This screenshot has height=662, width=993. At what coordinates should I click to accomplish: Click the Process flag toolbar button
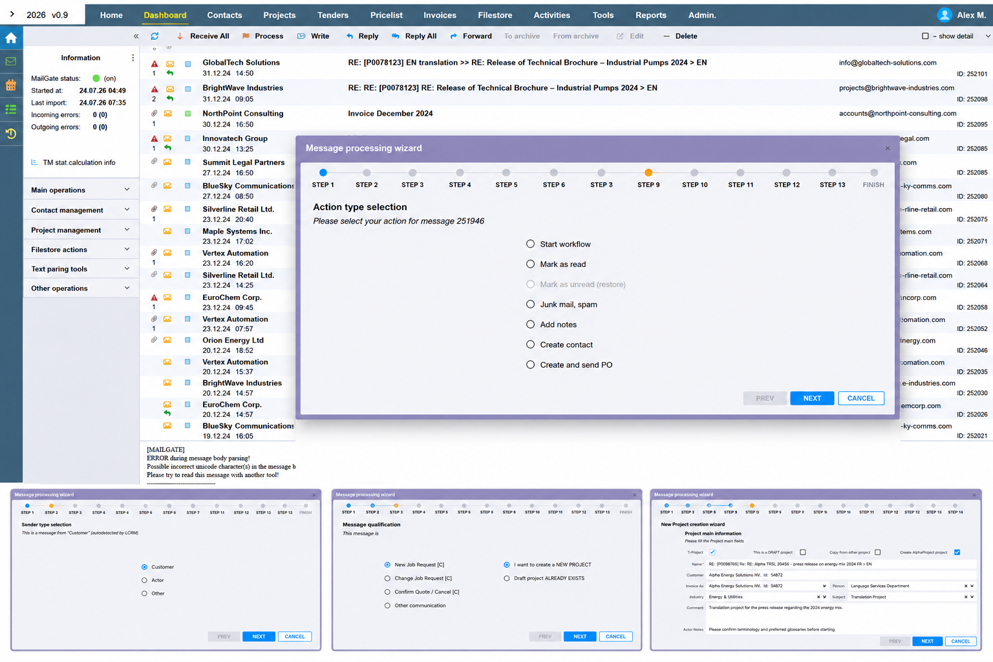coord(262,36)
